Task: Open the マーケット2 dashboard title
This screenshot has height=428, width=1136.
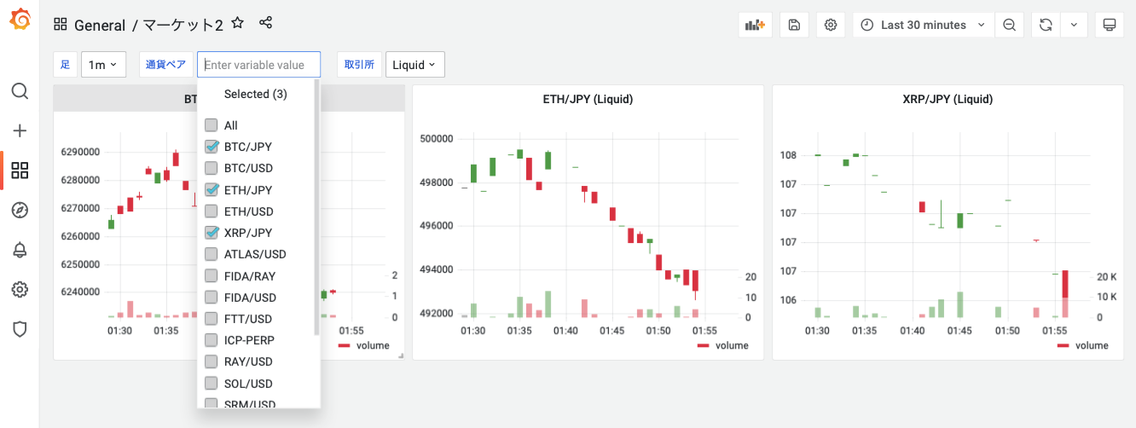Action: 183,26
